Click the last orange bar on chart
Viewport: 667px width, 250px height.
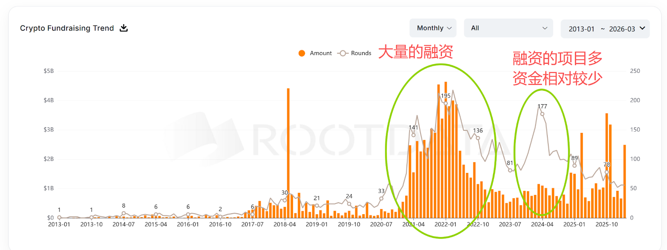coord(624,181)
